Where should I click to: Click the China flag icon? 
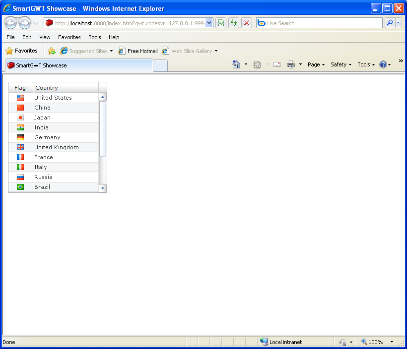click(x=20, y=108)
